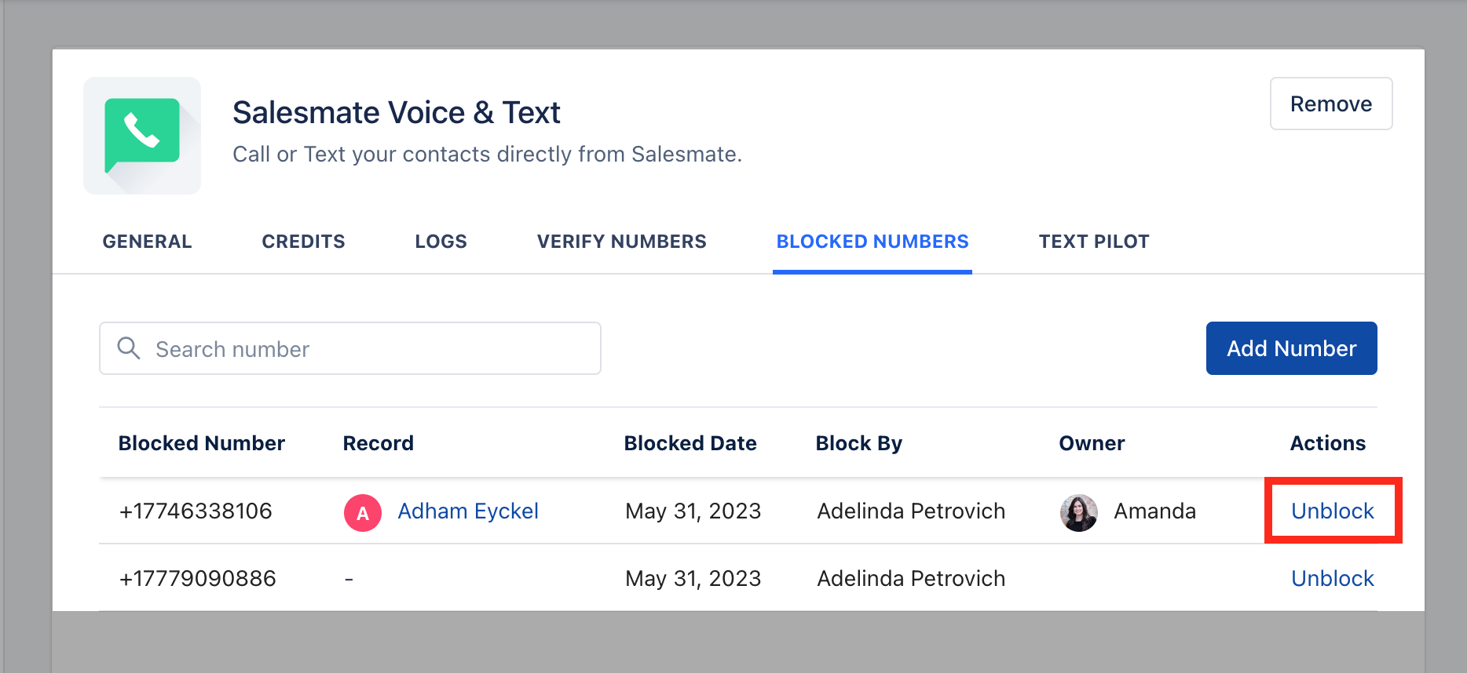
Task: Click the Remove button
Action: tap(1331, 104)
